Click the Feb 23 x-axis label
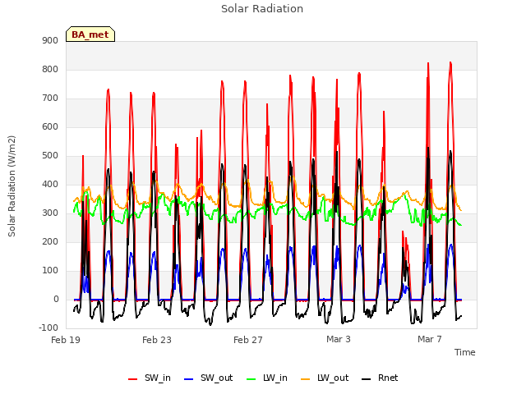 point(157,340)
